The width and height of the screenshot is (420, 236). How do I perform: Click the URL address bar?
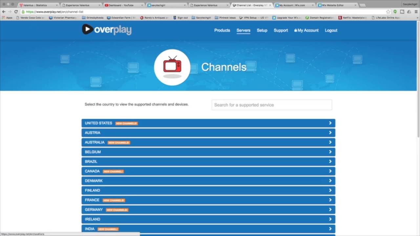[203, 11]
